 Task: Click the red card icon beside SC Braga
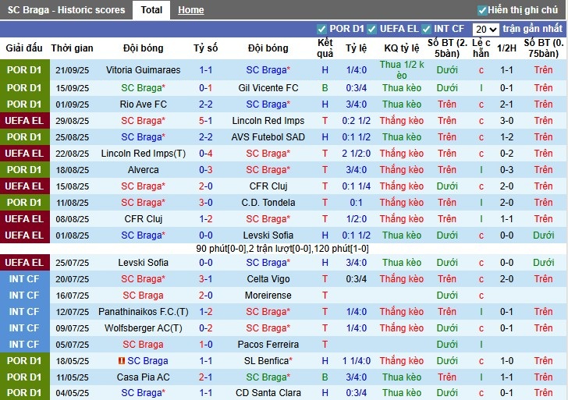[122, 361]
